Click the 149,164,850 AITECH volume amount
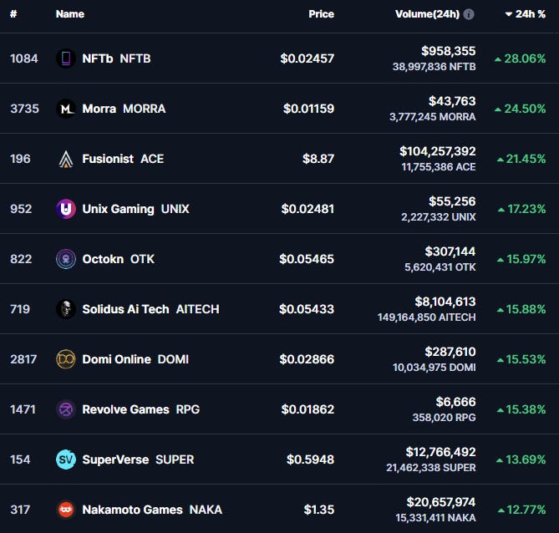Image resolution: width=559 pixels, height=533 pixels. [x=427, y=317]
